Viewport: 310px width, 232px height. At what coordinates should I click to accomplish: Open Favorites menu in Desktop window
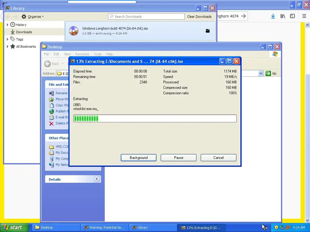point(82,54)
